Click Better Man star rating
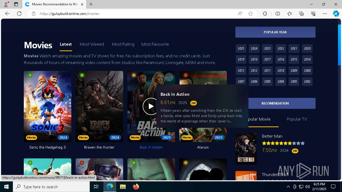The width and height of the screenshot is (342, 192). [x=283, y=143]
